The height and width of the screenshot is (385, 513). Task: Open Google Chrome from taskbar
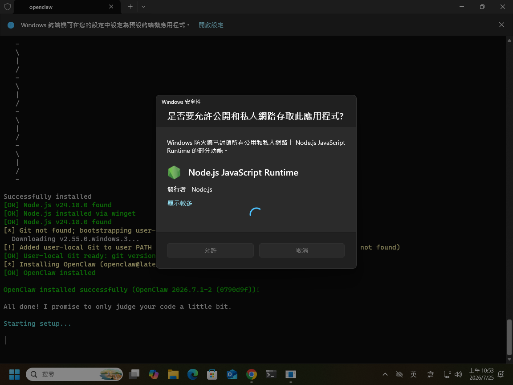click(252, 374)
